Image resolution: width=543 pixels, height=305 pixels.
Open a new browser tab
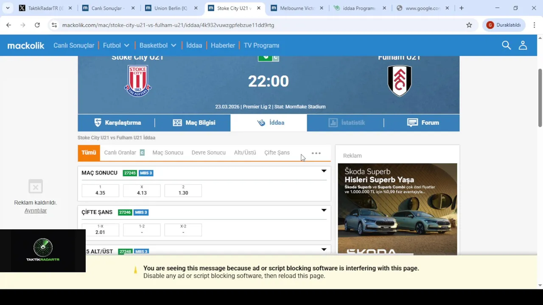coord(462,8)
